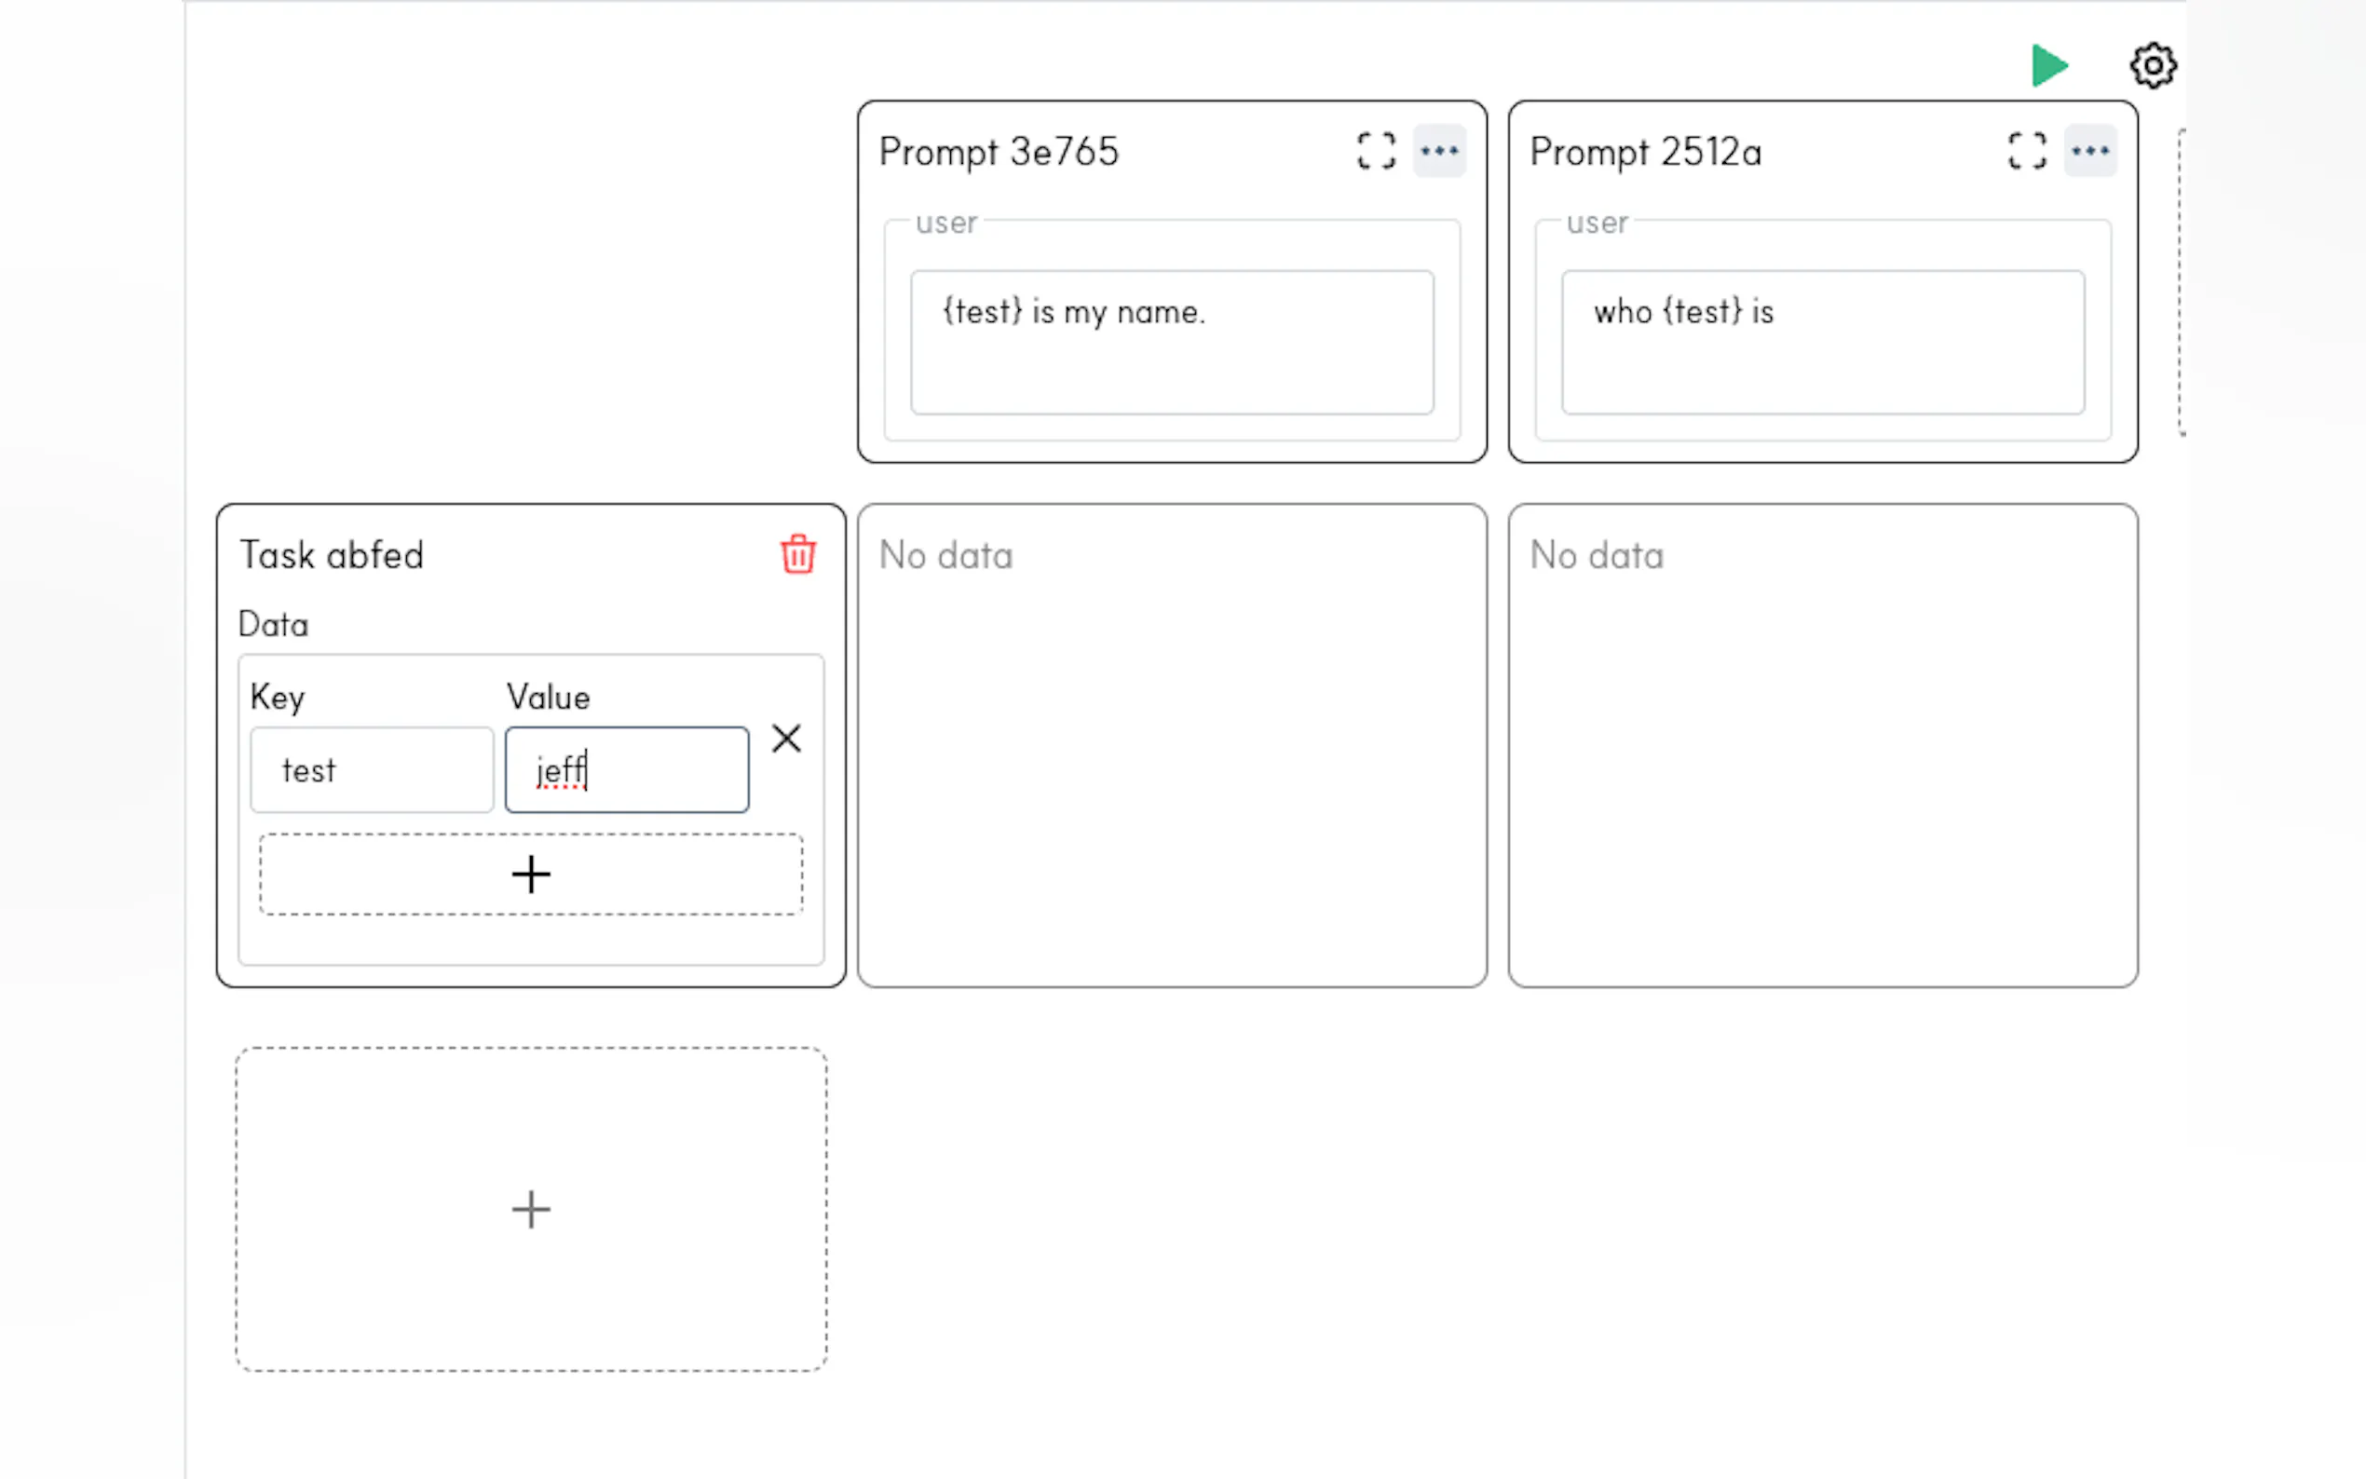Edit the '{test} is my name.' prompt text
The height and width of the screenshot is (1479, 2366).
1172,342
